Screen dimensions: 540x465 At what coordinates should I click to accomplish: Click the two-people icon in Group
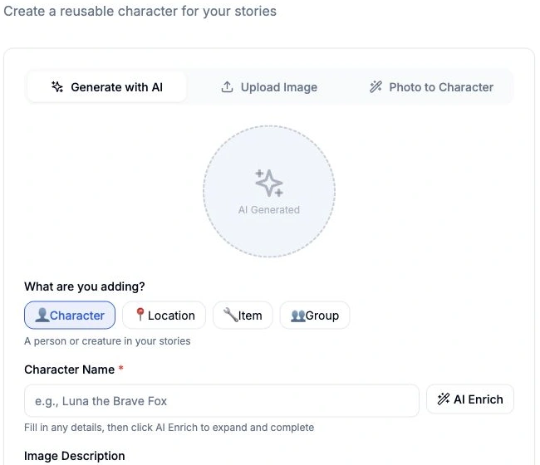point(298,316)
